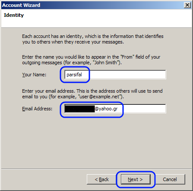
Task: Click the "Enter the name you would like" instruction
Action: pyautogui.click(x=91, y=60)
